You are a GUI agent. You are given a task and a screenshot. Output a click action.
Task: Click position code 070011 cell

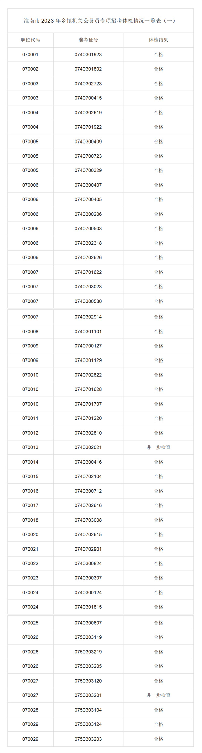(x=30, y=418)
